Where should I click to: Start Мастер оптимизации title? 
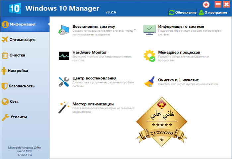tap(93, 104)
